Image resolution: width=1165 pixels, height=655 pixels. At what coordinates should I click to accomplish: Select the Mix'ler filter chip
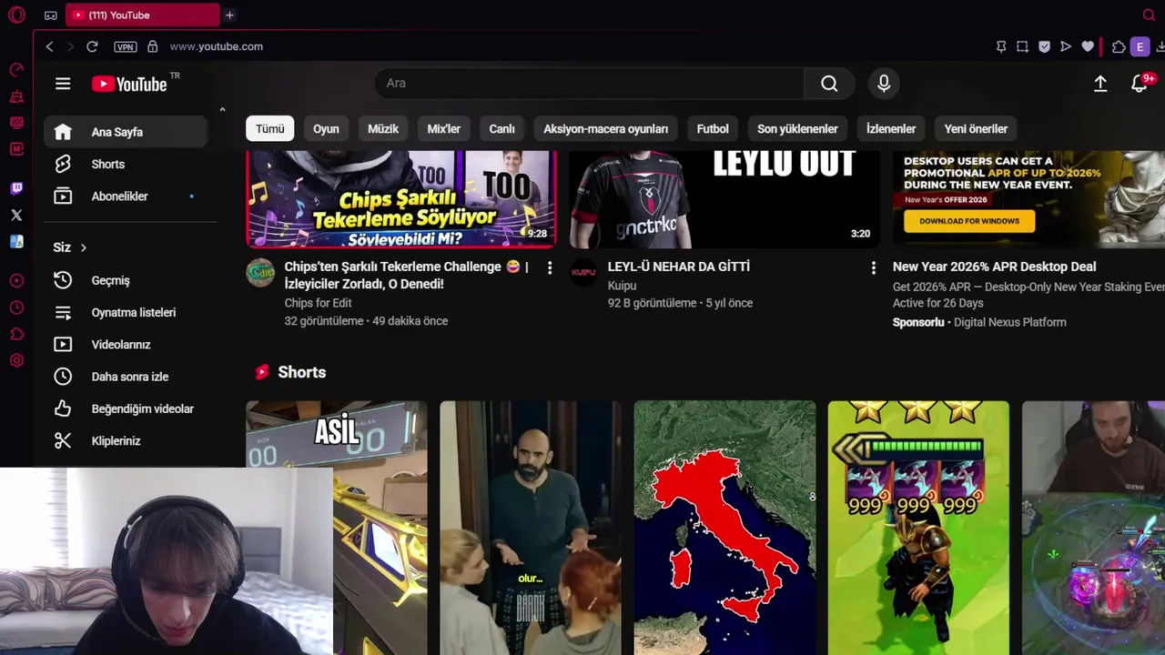(444, 129)
